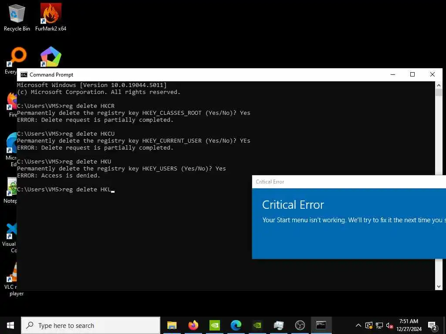Maximize the Command Prompt window
This screenshot has width=446, height=334.
412,74
